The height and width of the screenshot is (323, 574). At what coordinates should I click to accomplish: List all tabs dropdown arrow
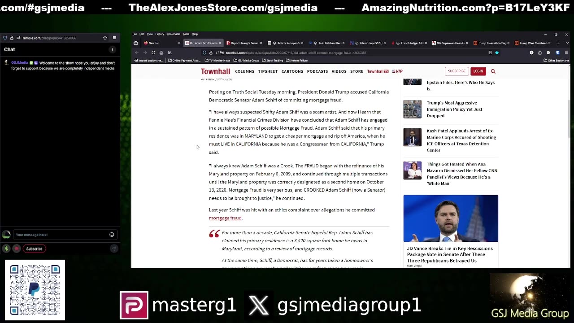click(x=566, y=43)
